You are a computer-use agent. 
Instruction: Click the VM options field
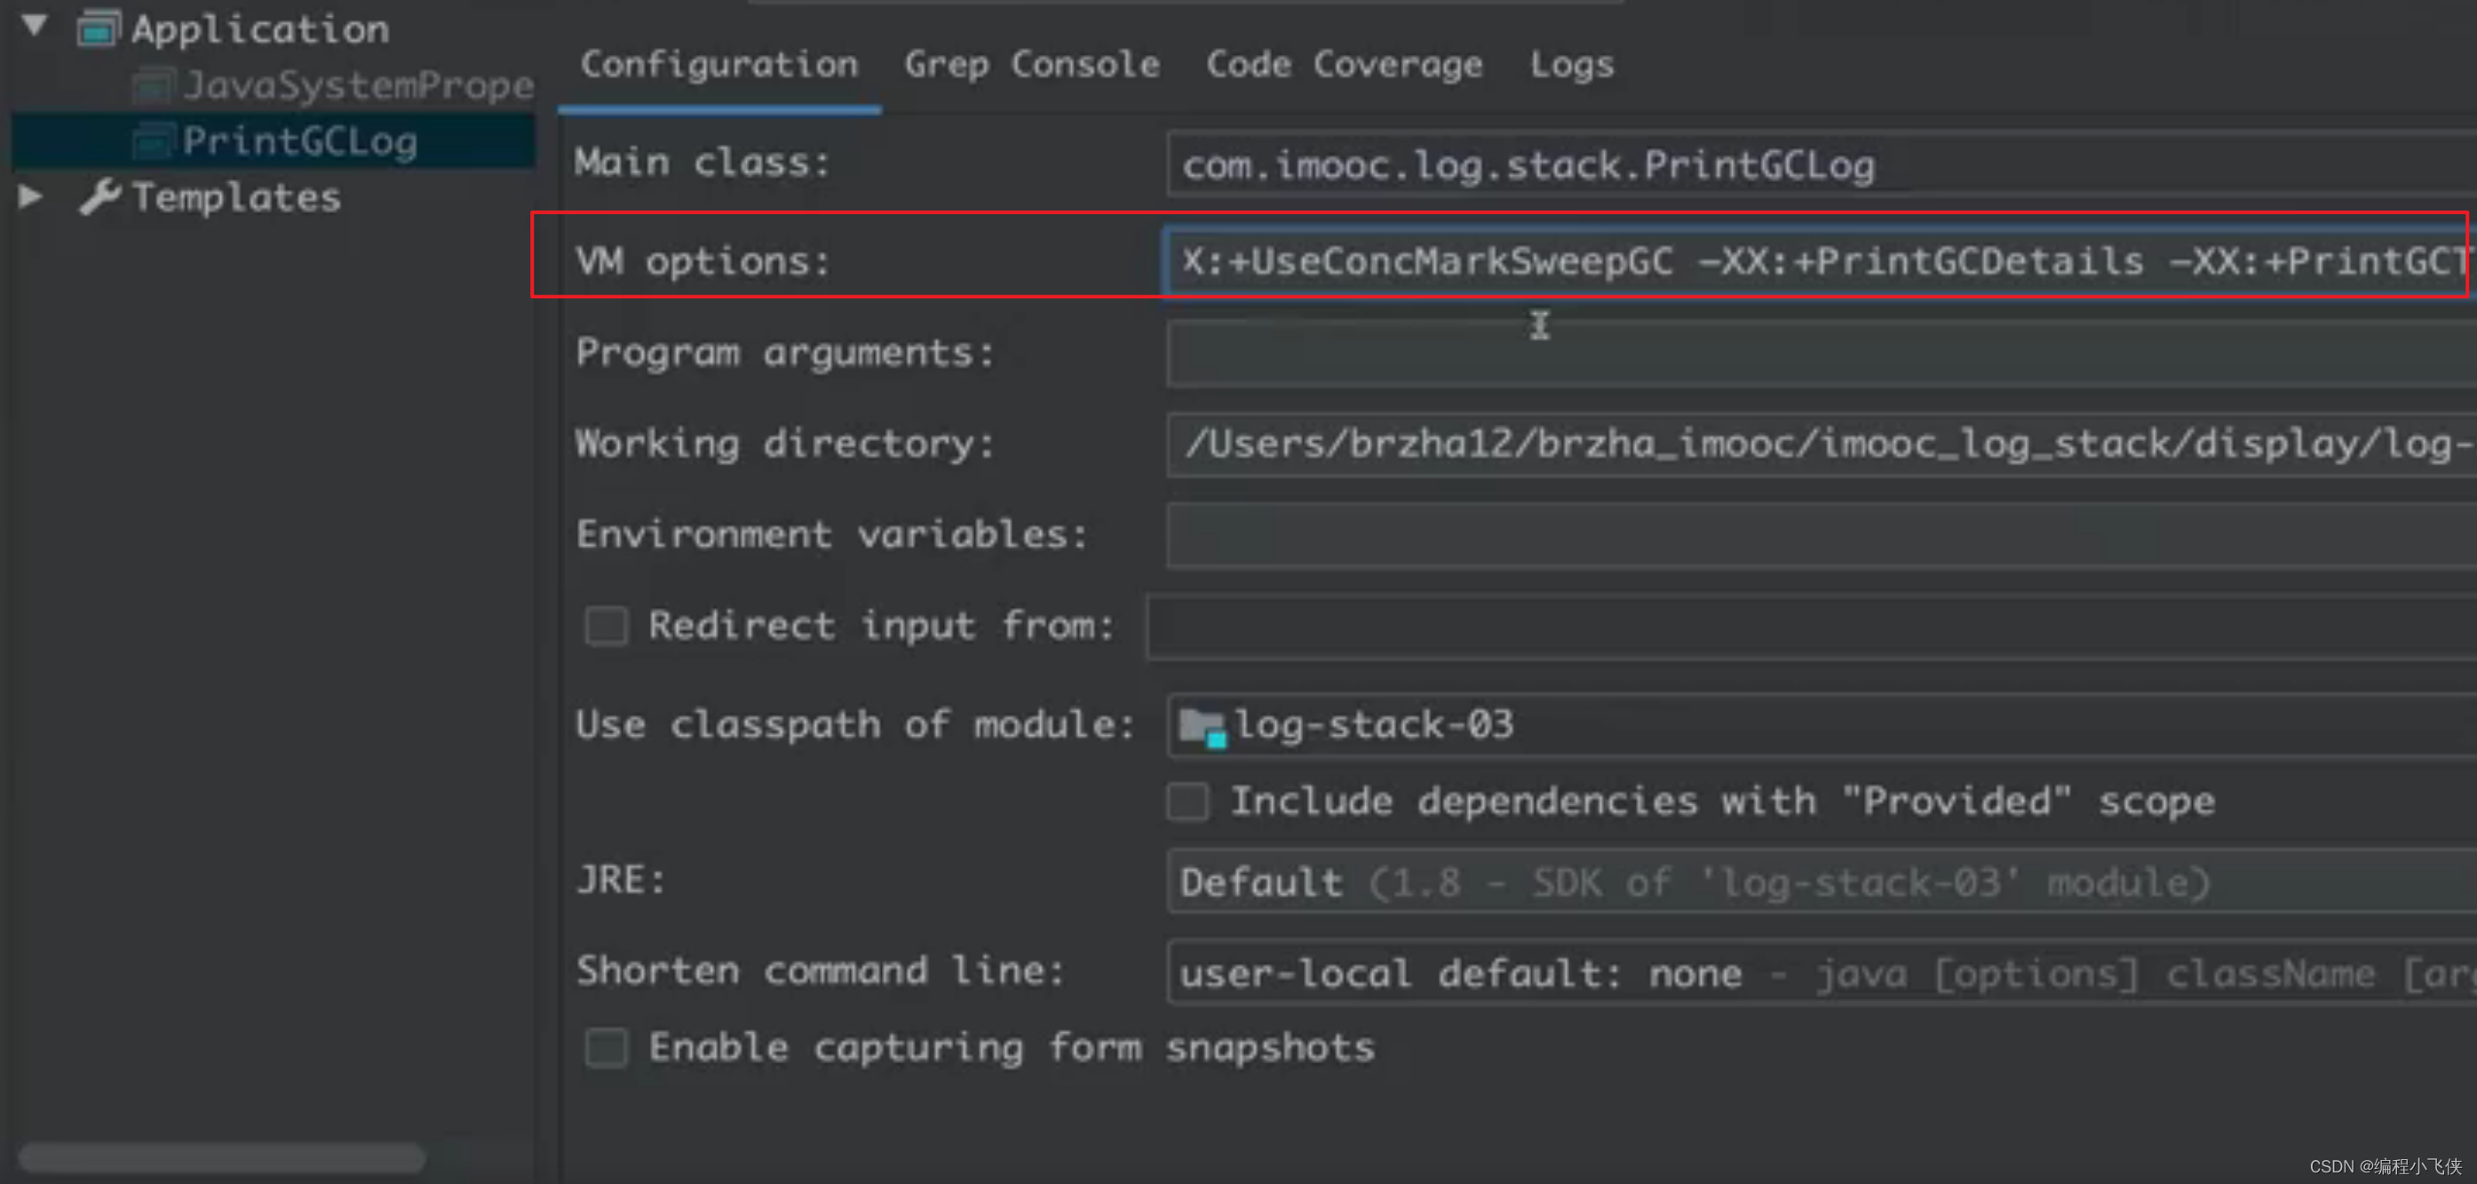tap(1817, 260)
